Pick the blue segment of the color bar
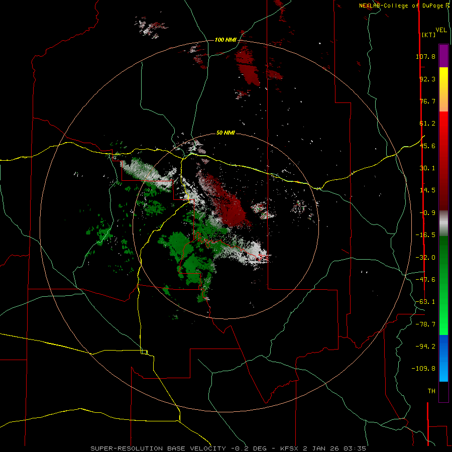This screenshot has height=452, width=452. (x=443, y=358)
